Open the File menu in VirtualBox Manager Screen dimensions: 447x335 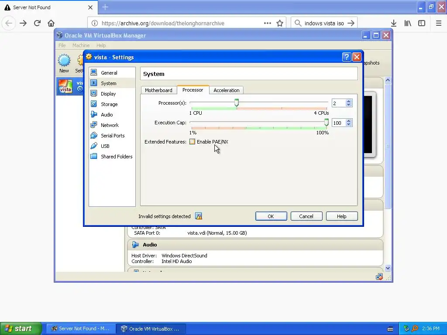[x=62, y=45]
